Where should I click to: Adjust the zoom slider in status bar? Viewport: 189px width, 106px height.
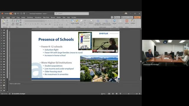pyautogui.click(x=129, y=94)
